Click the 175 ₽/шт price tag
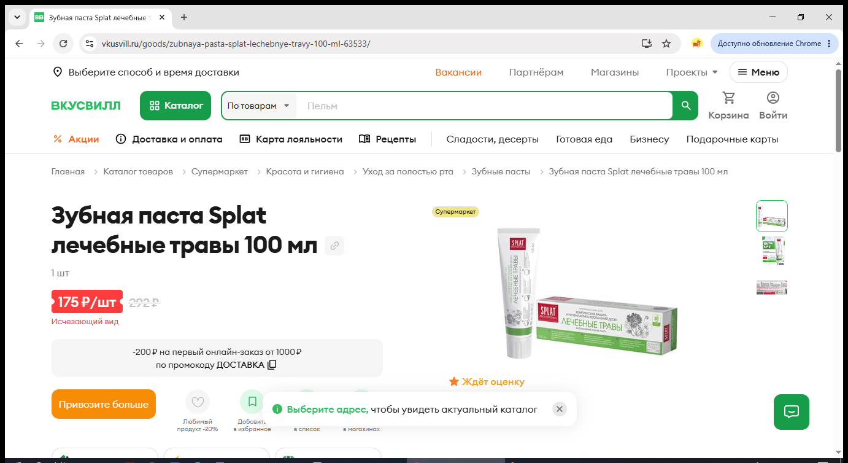The width and height of the screenshot is (848, 463). (x=87, y=302)
